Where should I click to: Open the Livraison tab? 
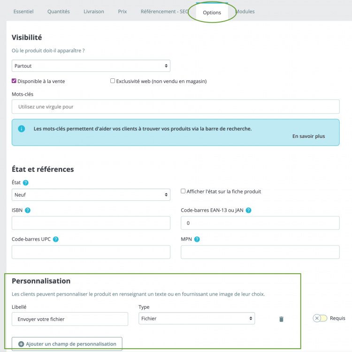(x=93, y=12)
